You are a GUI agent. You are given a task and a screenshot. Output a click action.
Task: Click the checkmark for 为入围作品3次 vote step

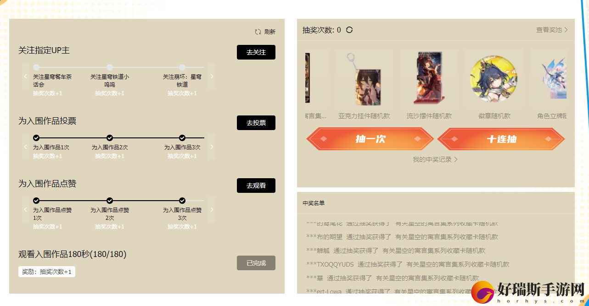click(182, 138)
